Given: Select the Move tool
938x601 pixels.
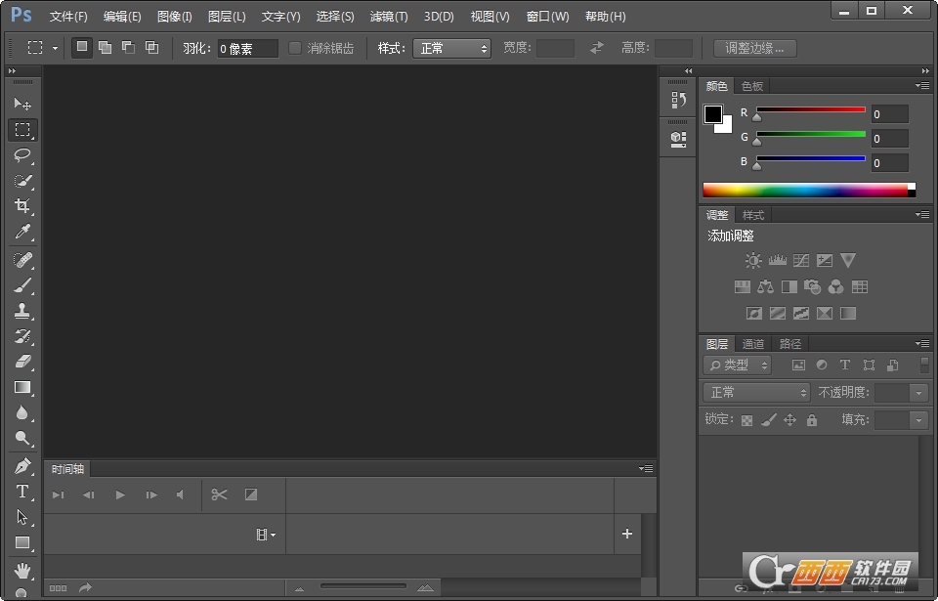Looking at the screenshot, I should click(x=22, y=104).
